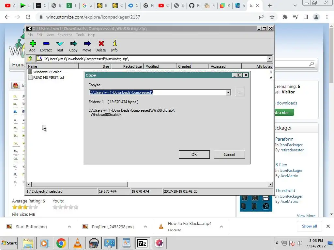Show hidden tray icons arrow

pyautogui.click(x=277, y=243)
